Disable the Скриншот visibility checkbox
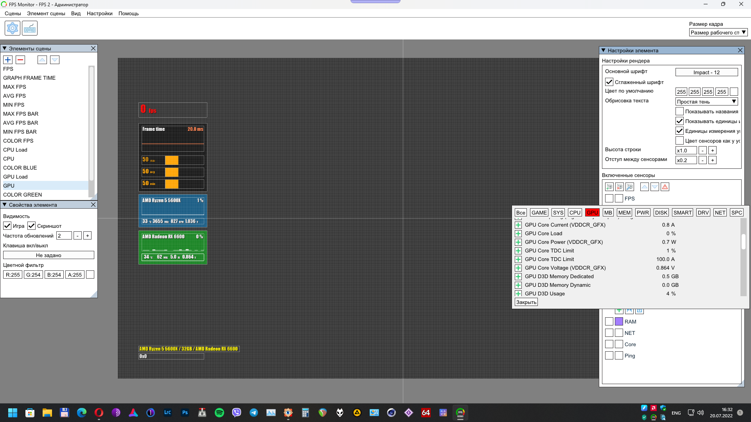Viewport: 751px width, 422px height. (x=32, y=226)
